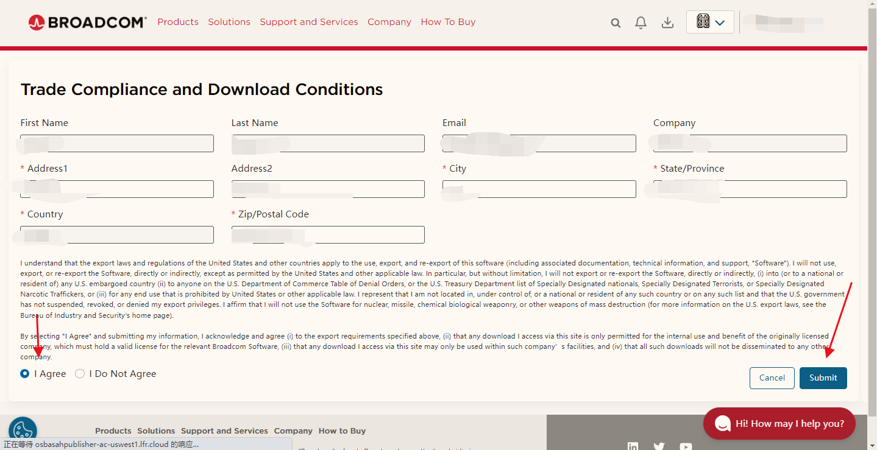877x450 pixels.
Task: Click the Trade Compliance and Download Conditions heading
Action: pyautogui.click(x=202, y=90)
